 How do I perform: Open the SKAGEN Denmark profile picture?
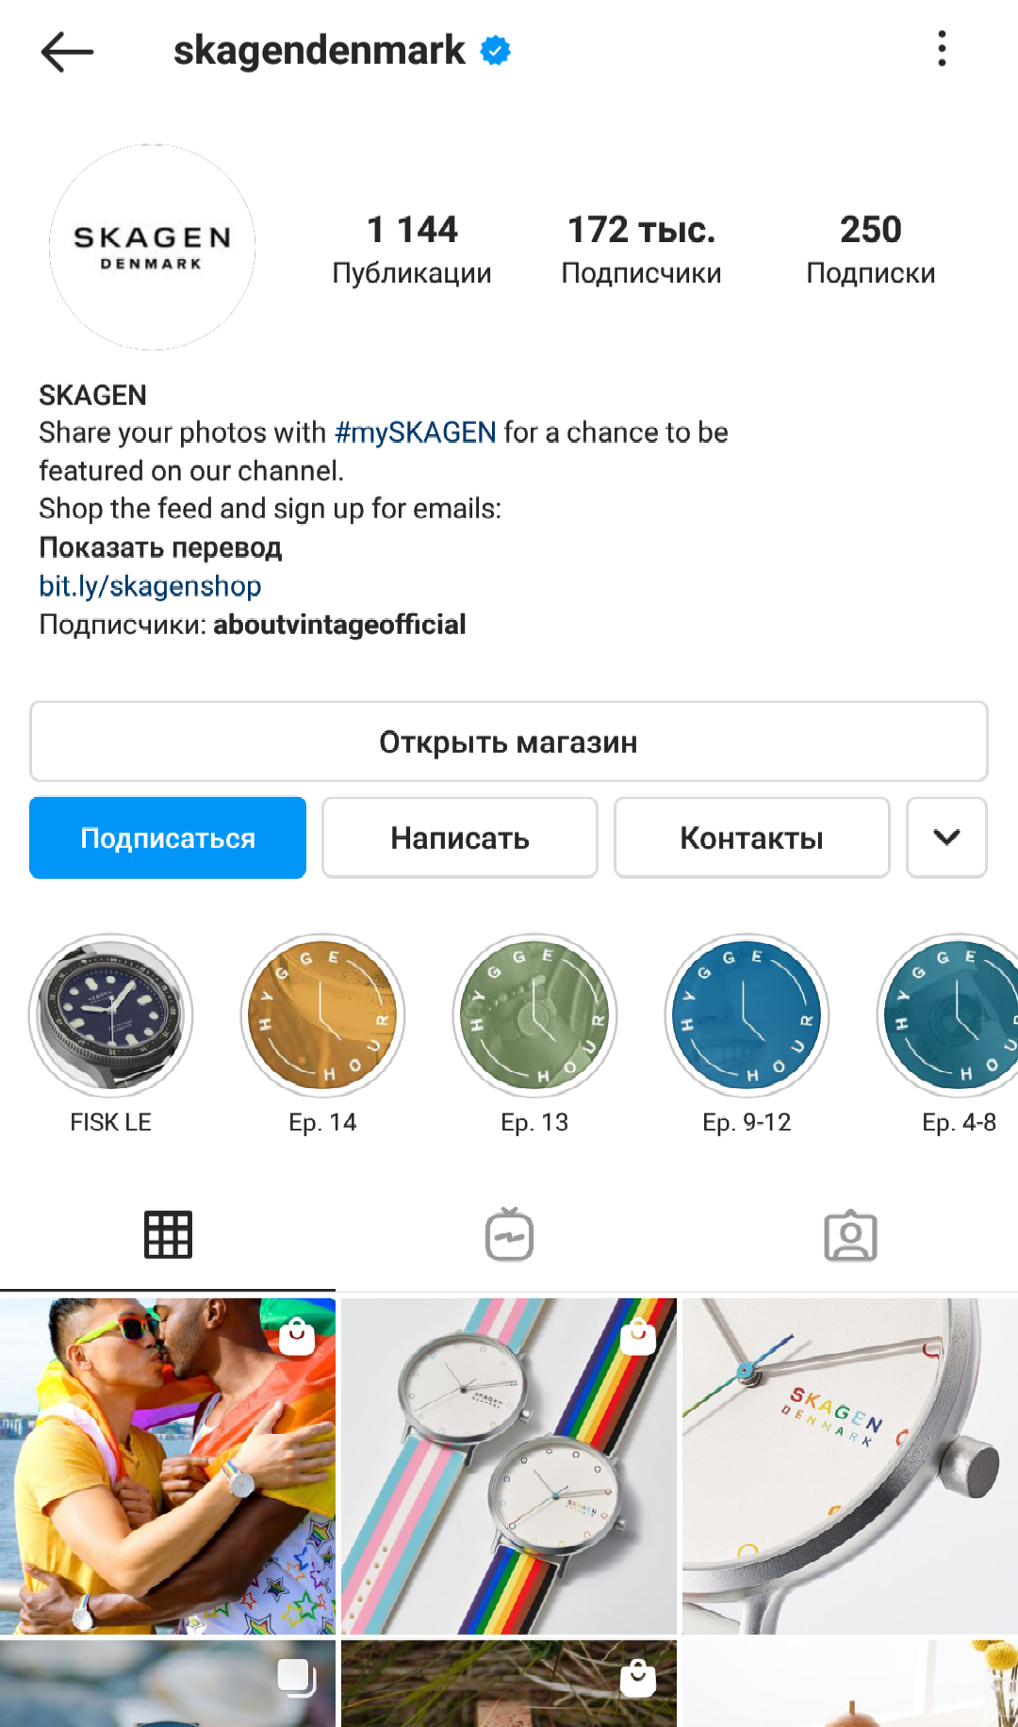pos(152,247)
